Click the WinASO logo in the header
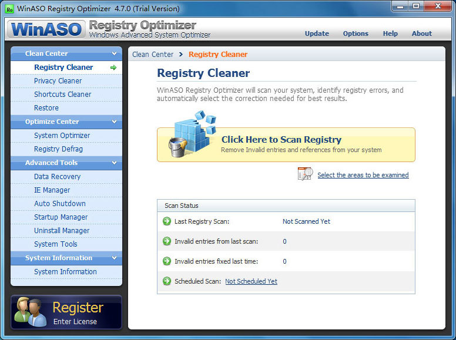This screenshot has width=456, height=340. pyautogui.click(x=46, y=29)
